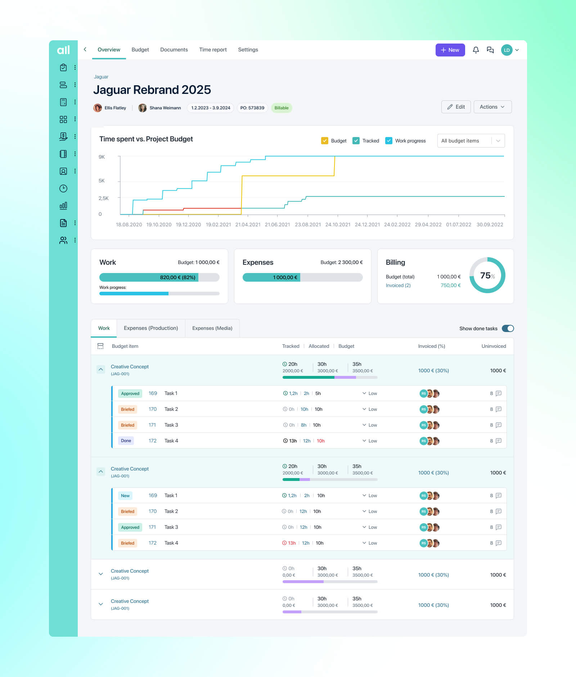Open comments icon on Approved Task 1 row

[499, 393]
